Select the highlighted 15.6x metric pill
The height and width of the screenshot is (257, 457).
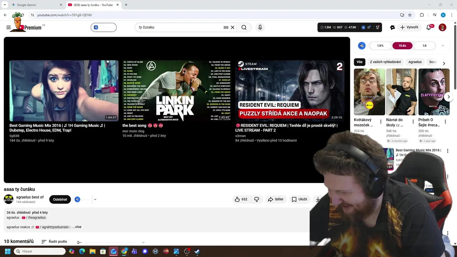point(402,46)
